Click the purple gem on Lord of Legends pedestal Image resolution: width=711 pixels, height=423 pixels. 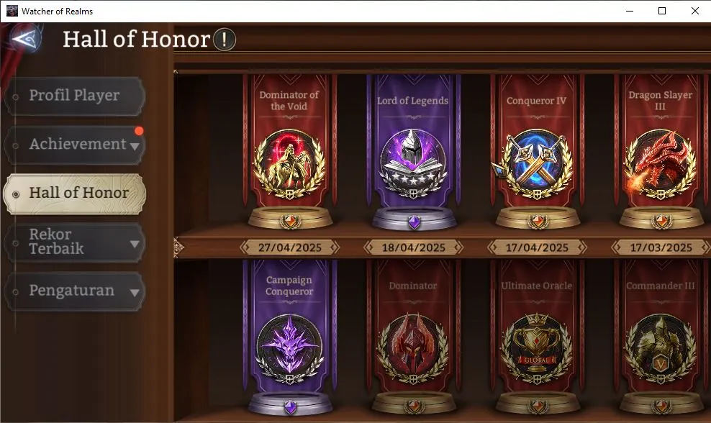414,222
